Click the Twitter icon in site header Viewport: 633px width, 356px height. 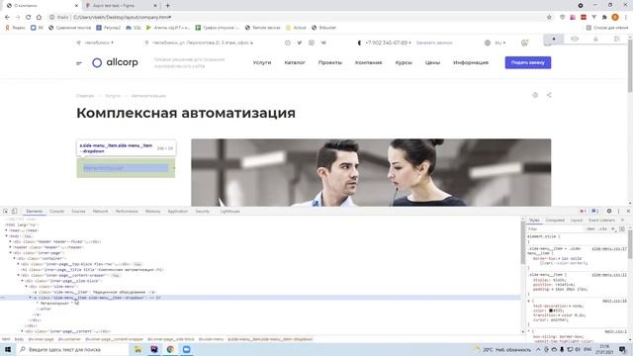(300, 43)
